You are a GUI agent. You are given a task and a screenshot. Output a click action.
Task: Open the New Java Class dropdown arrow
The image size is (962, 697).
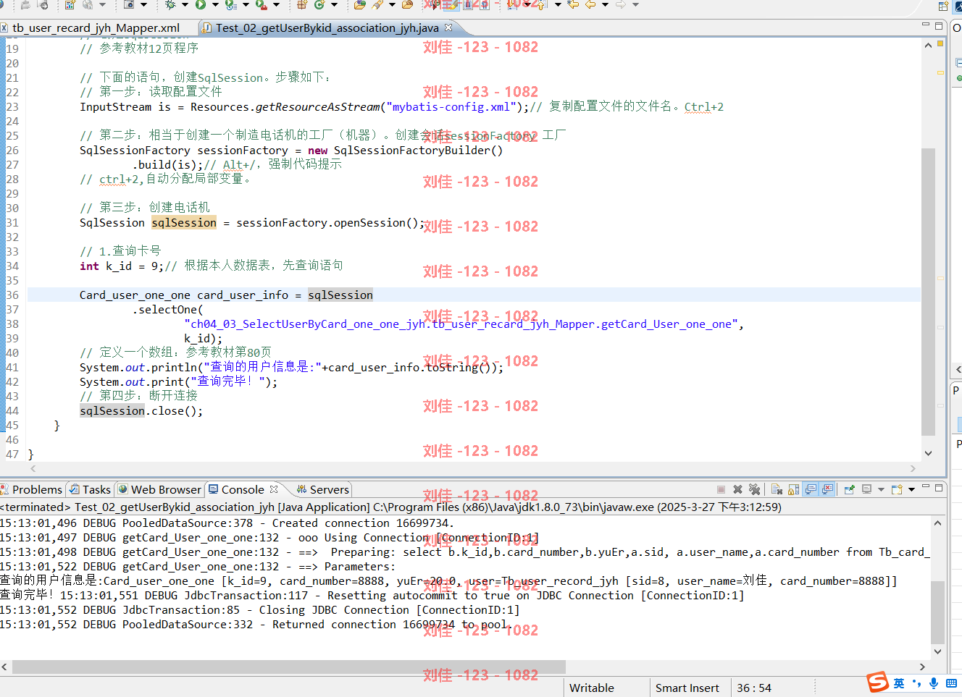coord(334,5)
